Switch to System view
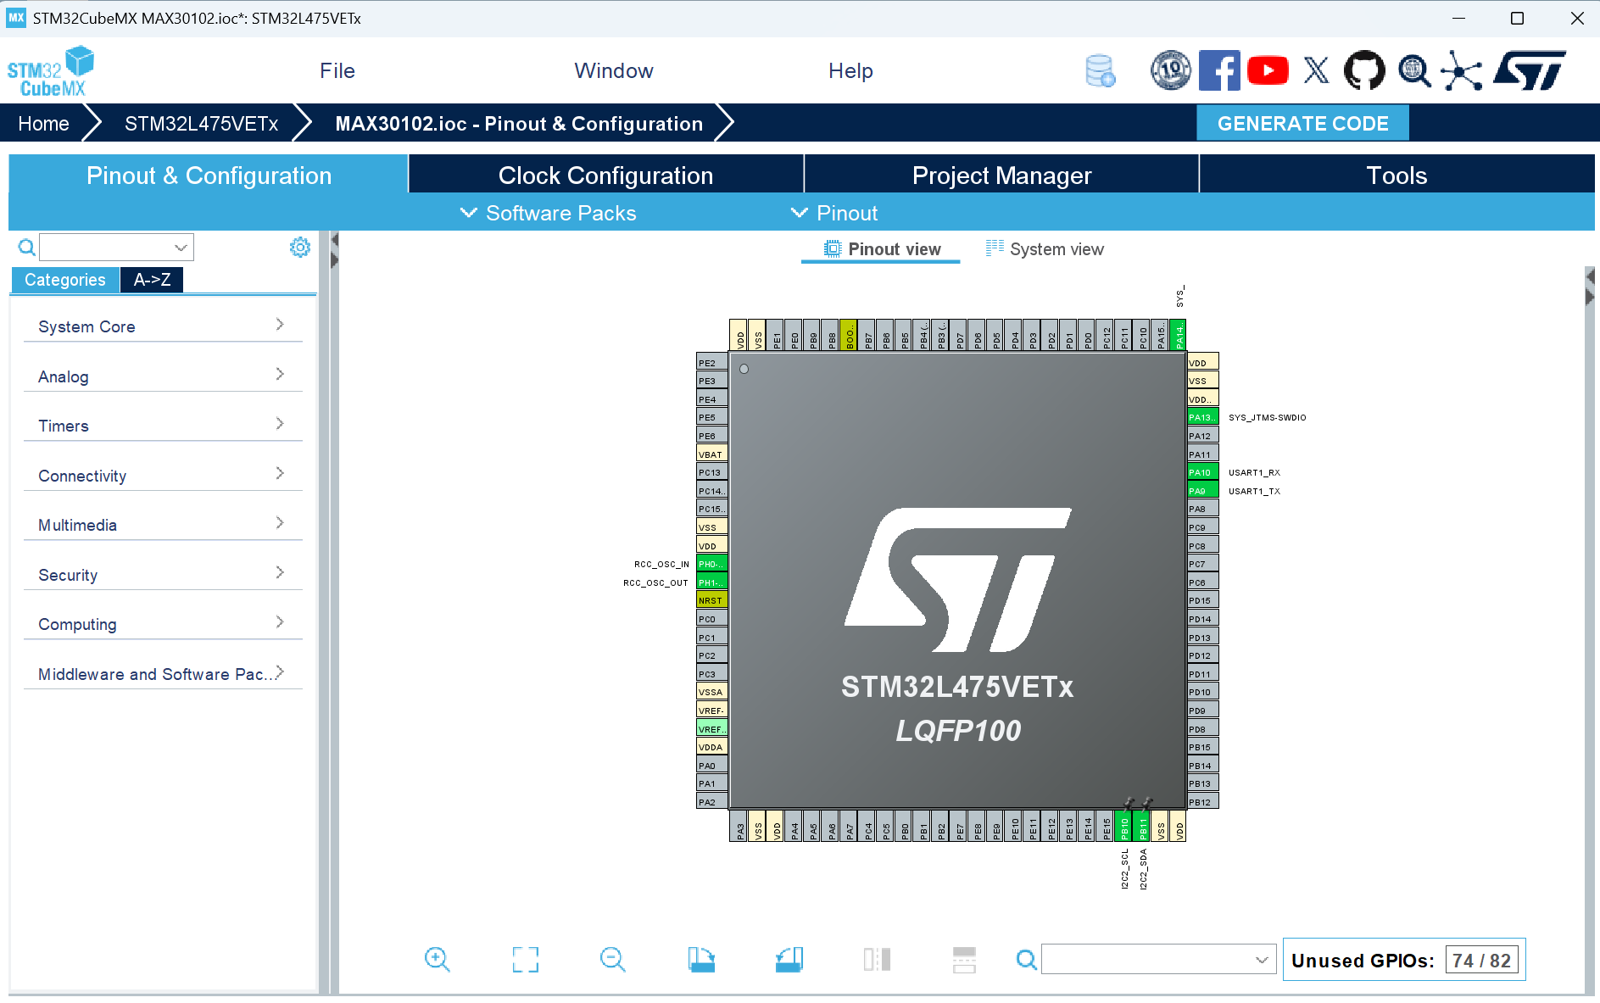 [1045, 249]
